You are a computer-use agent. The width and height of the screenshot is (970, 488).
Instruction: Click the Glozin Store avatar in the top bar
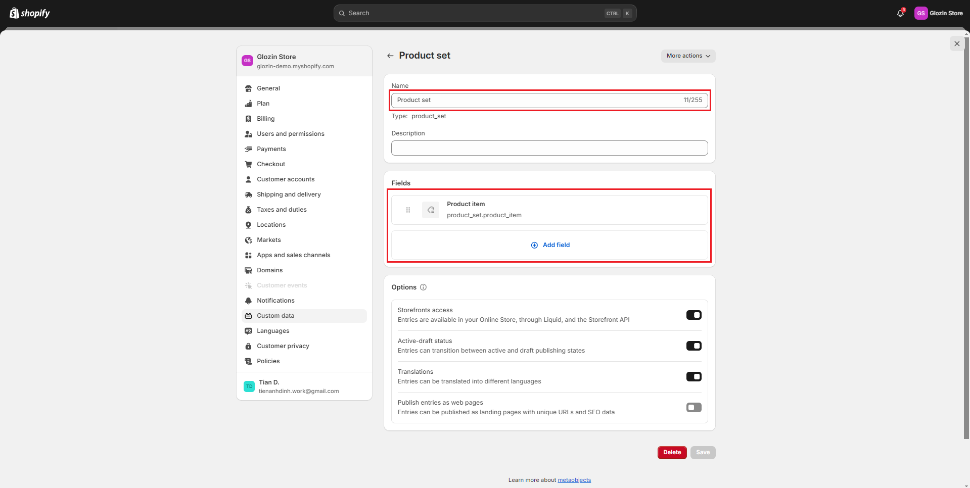pos(920,13)
